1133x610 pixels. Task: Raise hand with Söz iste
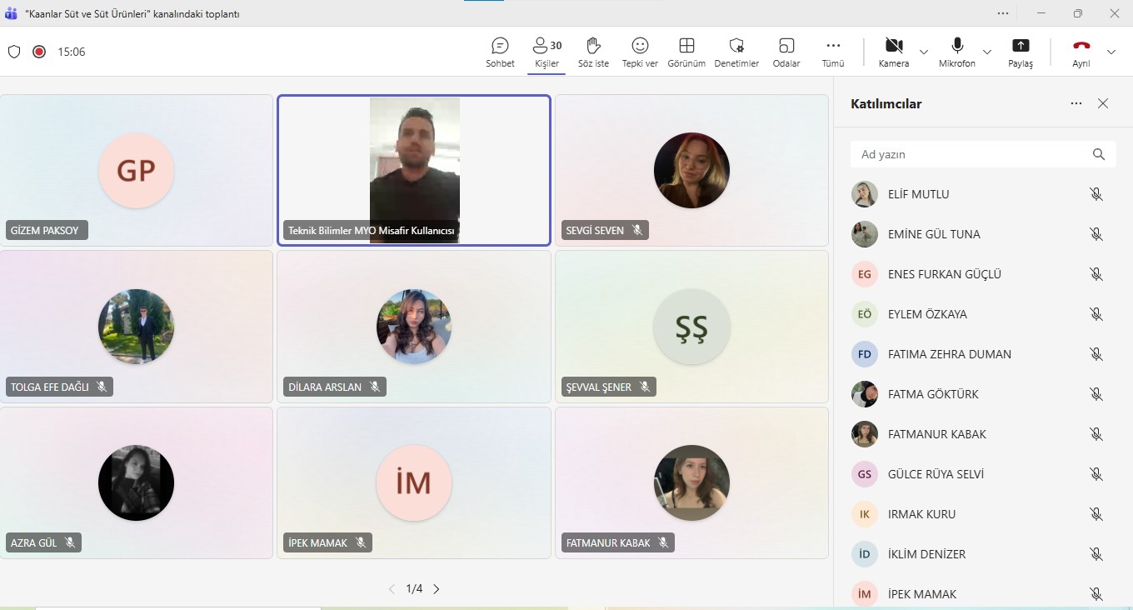pyautogui.click(x=593, y=52)
